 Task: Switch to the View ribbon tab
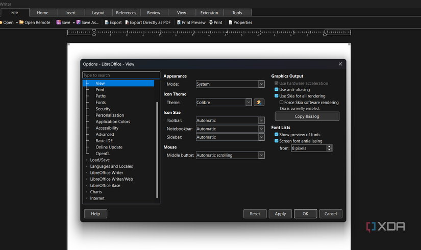[182, 13]
